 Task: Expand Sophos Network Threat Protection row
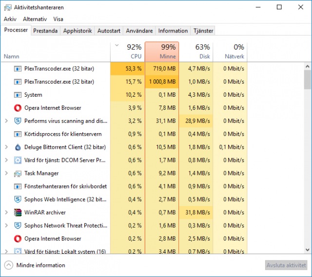(x=6, y=225)
